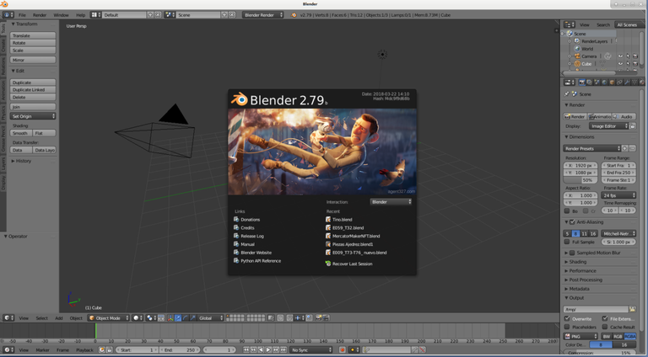Open the Object properties tab cube icon
The height and width of the screenshot is (357, 648).
point(612,82)
